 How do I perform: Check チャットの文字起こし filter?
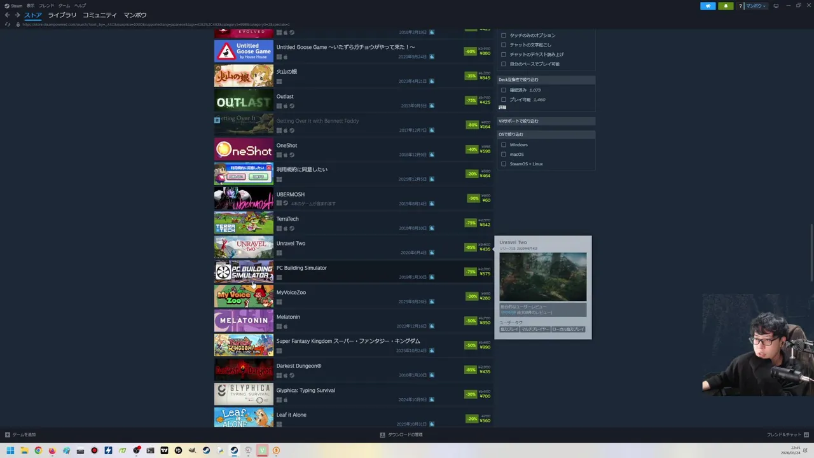tap(504, 45)
